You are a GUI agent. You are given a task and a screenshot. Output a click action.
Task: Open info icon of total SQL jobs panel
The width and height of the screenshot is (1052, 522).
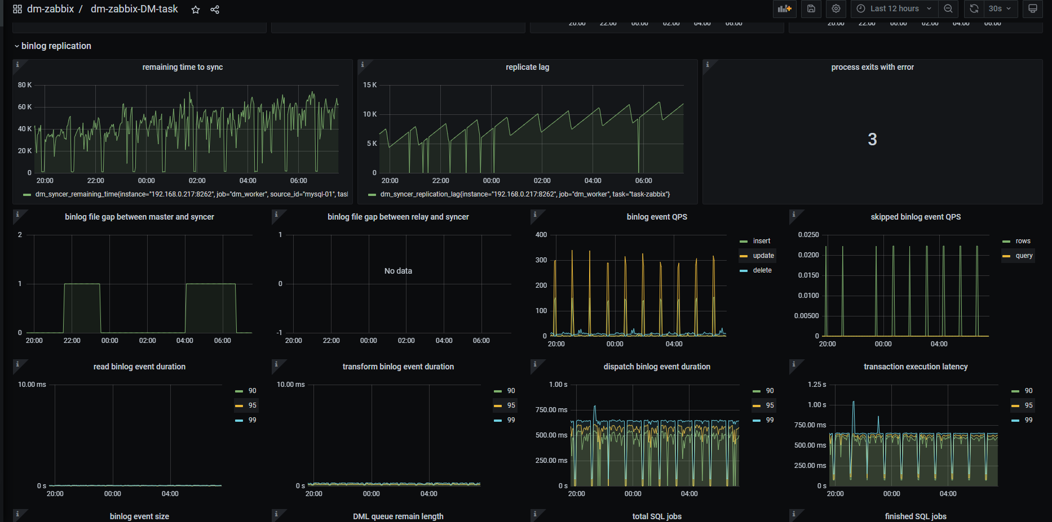[x=535, y=514]
